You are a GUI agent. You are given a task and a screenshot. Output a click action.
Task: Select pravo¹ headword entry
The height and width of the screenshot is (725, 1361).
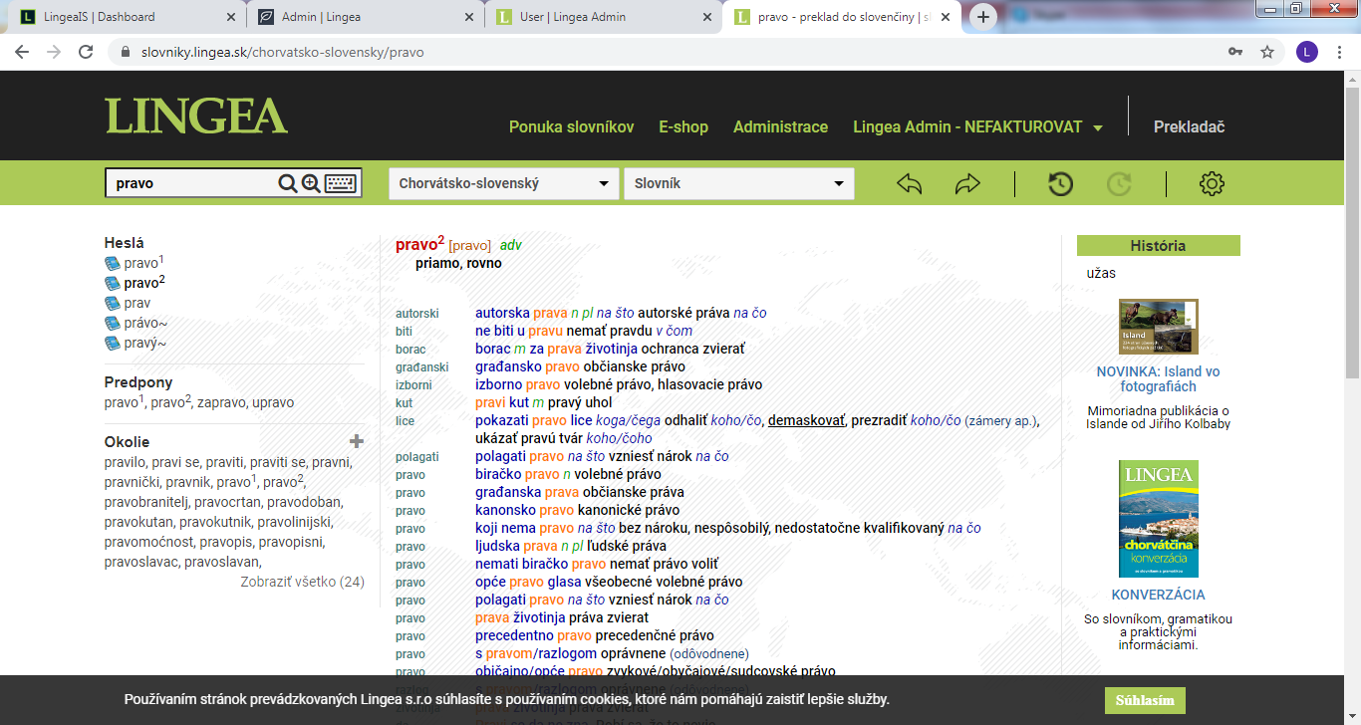pos(143,263)
